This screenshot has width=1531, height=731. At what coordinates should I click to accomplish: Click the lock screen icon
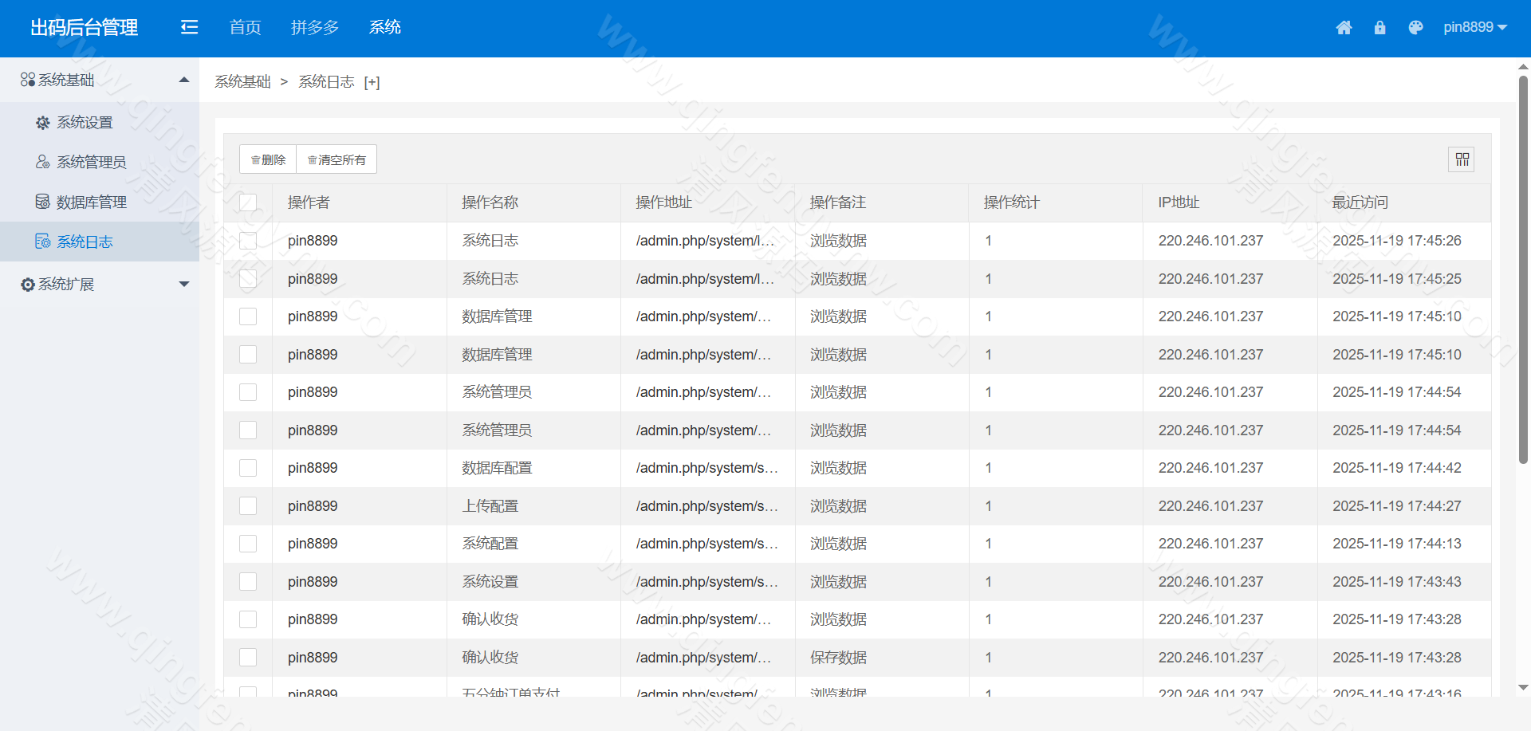[x=1379, y=28]
